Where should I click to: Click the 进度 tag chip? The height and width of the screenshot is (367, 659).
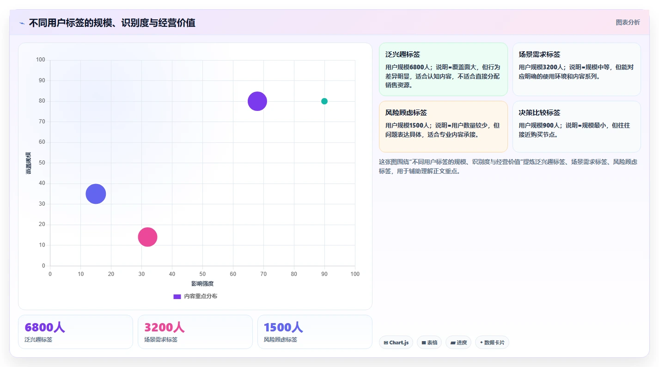click(x=458, y=343)
